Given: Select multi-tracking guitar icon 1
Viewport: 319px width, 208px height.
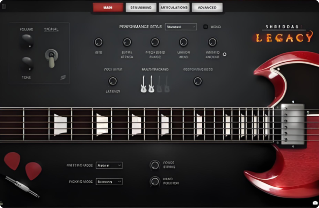Looking at the screenshot, I should coord(144,84).
